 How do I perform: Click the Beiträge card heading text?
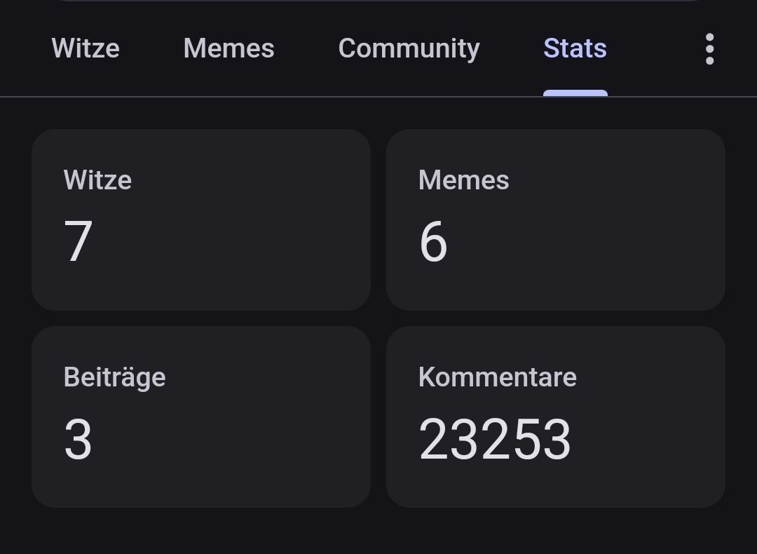click(x=114, y=377)
